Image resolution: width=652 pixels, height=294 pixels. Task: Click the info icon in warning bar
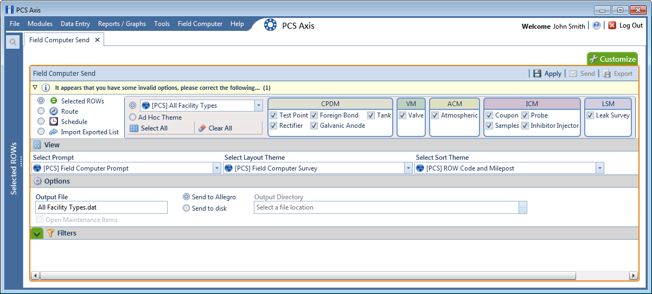(x=46, y=88)
